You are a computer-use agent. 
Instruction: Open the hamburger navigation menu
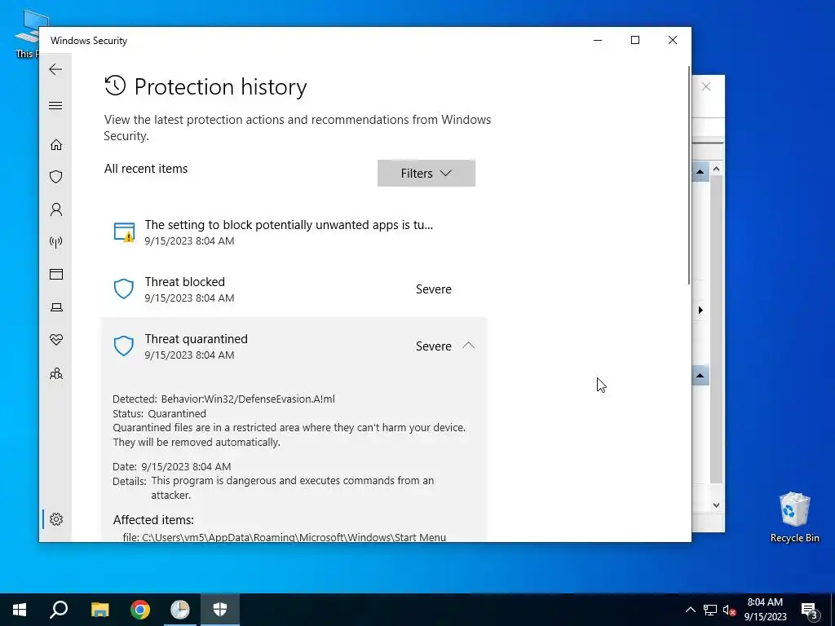pyautogui.click(x=55, y=105)
